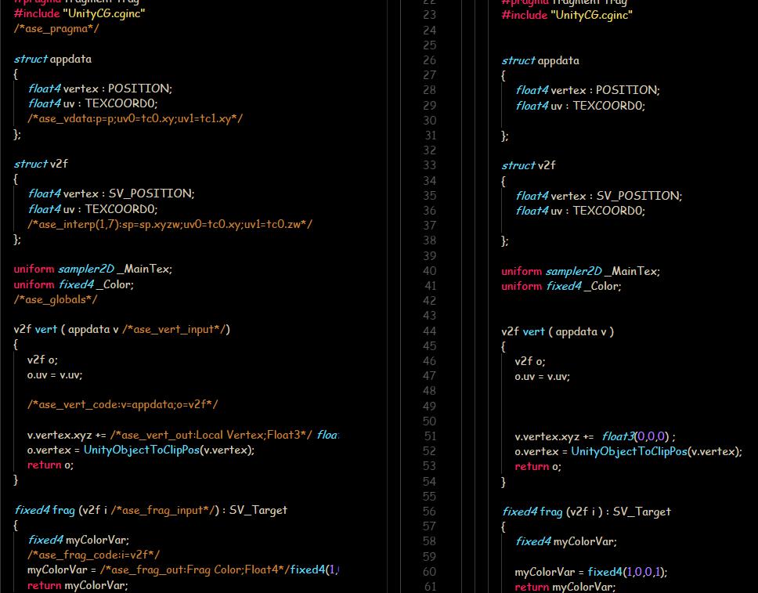
Task: Click line number 61 in the gutter
Action: [x=430, y=587]
